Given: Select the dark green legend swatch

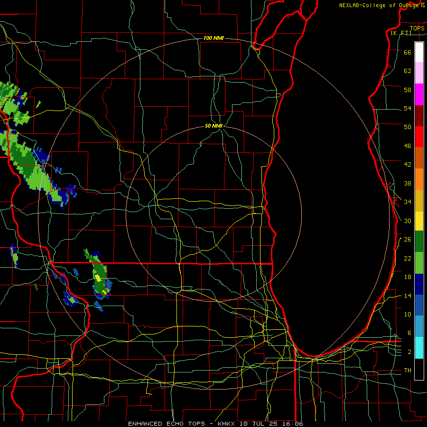Looking at the screenshot, I should coord(419,241).
